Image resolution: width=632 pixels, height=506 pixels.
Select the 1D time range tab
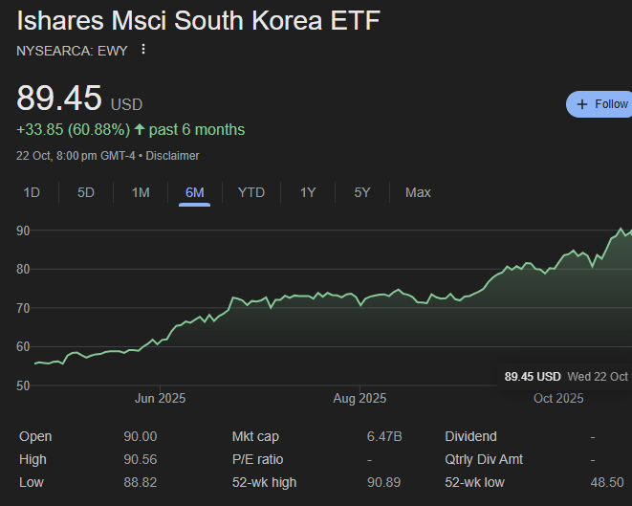pos(32,192)
